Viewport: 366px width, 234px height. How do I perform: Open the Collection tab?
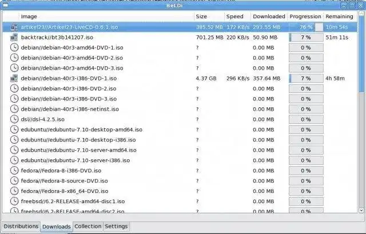[87, 227]
